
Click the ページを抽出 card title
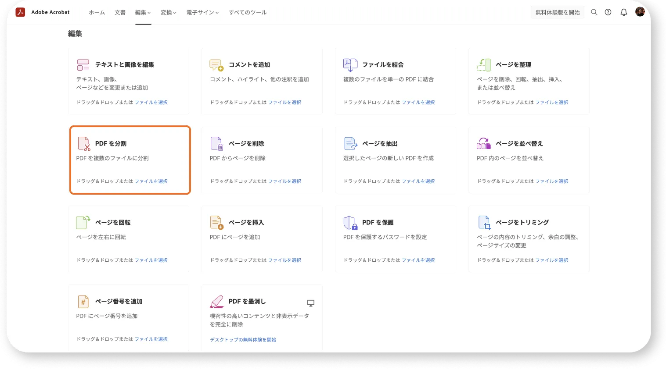pyautogui.click(x=380, y=143)
